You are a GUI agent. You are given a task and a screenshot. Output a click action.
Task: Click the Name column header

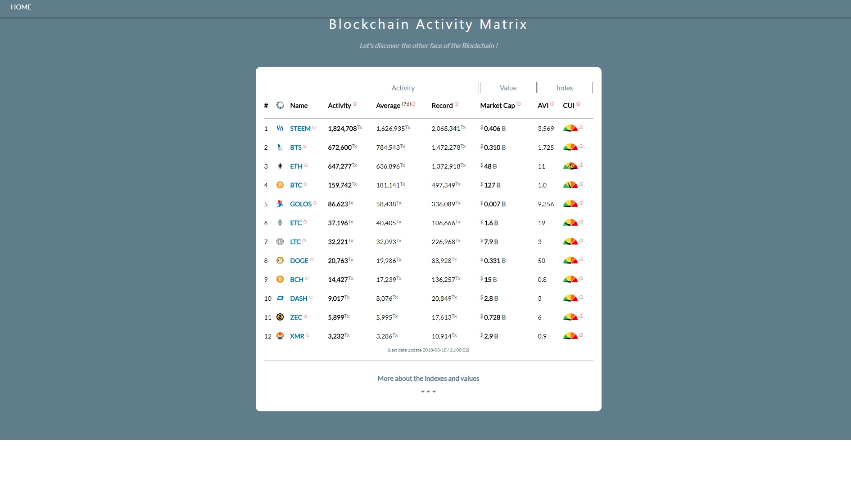point(299,106)
